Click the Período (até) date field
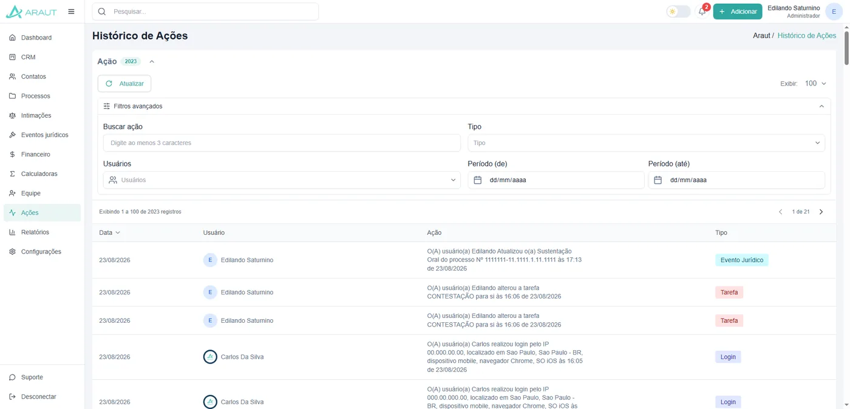Image resolution: width=850 pixels, height=409 pixels. pos(736,180)
